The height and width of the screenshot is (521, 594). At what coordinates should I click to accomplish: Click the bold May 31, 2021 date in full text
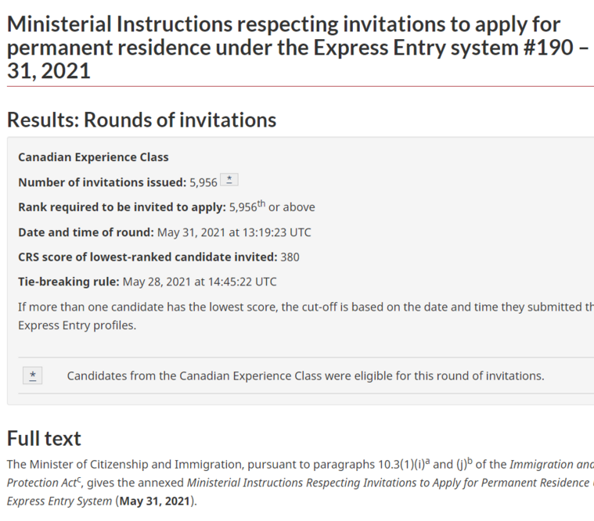coord(154,501)
